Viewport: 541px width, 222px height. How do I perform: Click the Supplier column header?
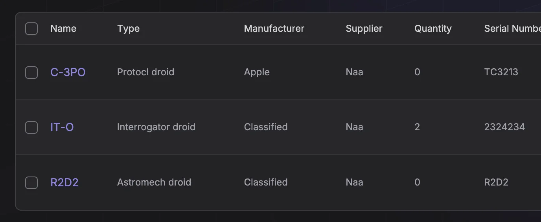click(x=364, y=29)
